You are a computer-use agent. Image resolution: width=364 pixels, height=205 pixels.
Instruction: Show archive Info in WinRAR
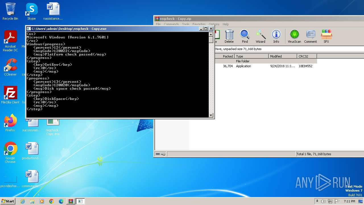[x=276, y=36]
